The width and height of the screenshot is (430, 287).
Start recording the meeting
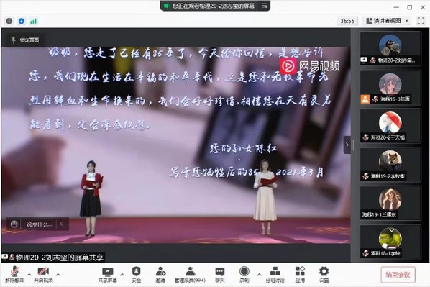tap(244, 274)
